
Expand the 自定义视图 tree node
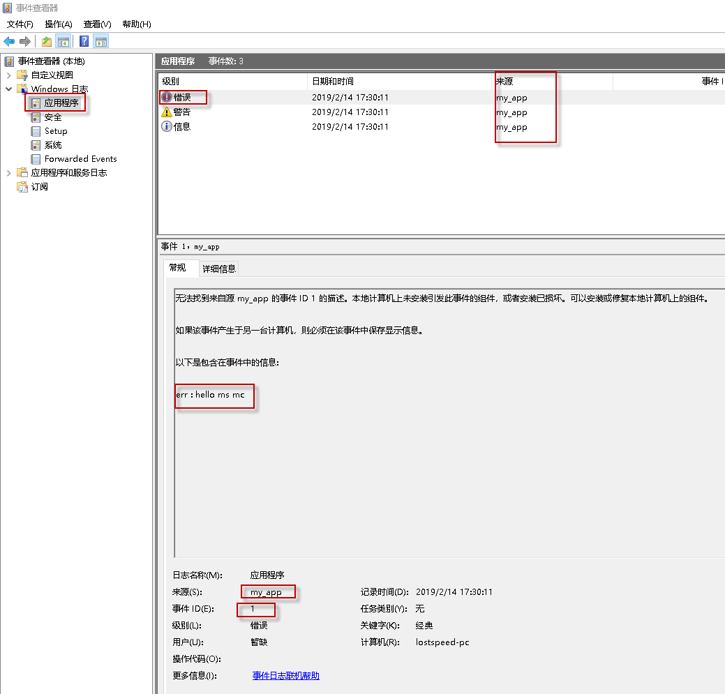[8, 75]
